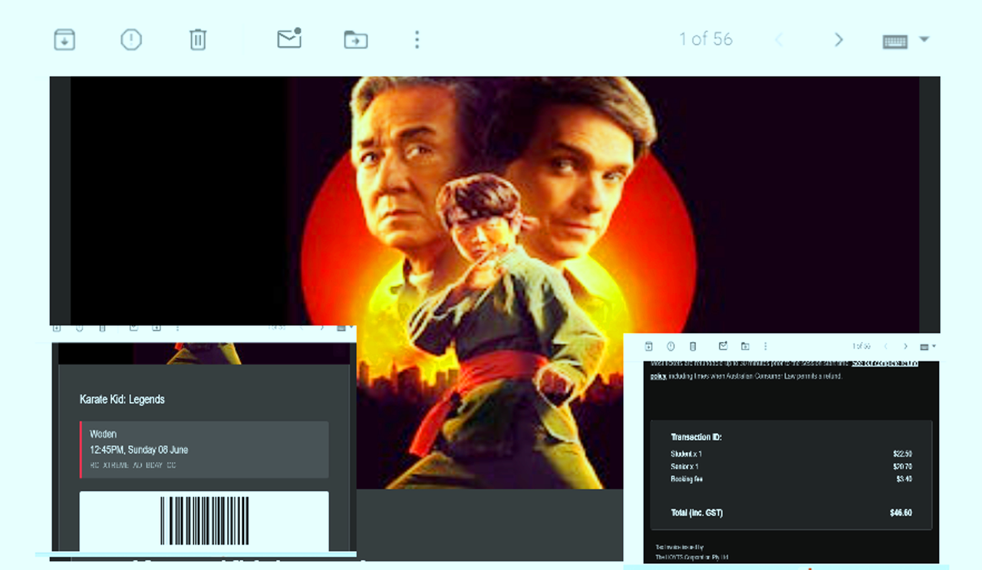Click the keyboard icon in the receipt inset toolbar
The height and width of the screenshot is (570, 982).
924,348
